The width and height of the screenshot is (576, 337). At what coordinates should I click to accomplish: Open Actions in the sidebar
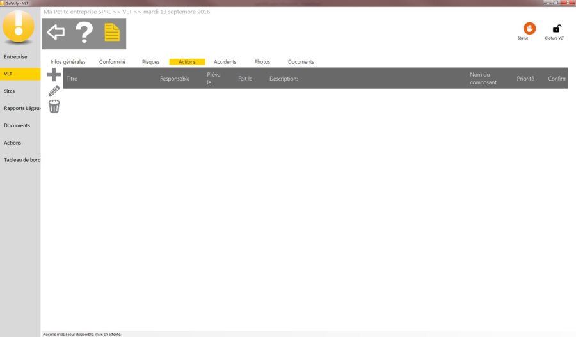point(20,143)
